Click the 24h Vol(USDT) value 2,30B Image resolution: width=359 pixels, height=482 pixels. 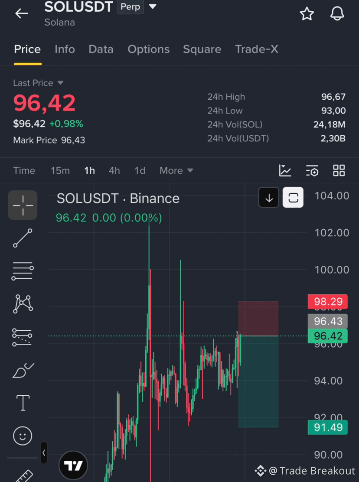[333, 139]
